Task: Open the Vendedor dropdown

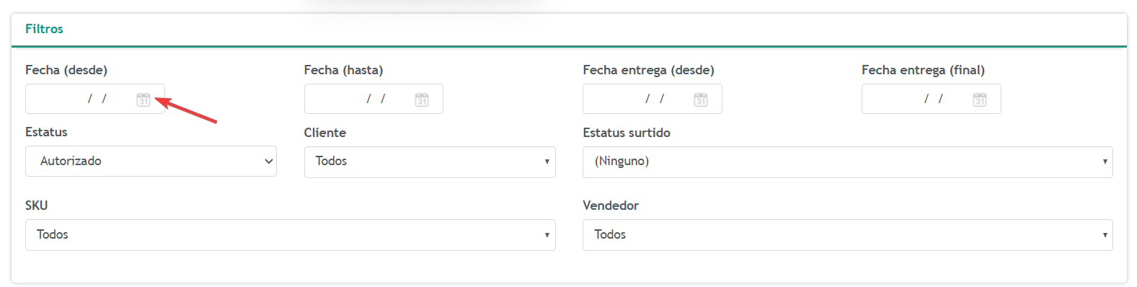Action: click(x=848, y=235)
